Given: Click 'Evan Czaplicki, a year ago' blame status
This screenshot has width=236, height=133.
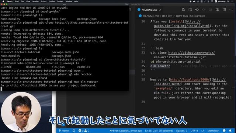Looking at the screenshot, I should point(126,130).
